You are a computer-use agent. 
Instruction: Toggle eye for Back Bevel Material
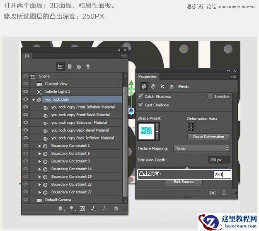pos(25,130)
